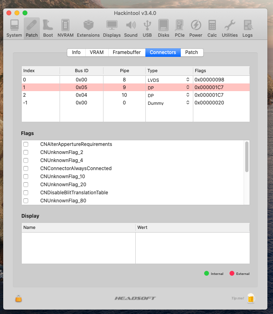Open the Logs toolbar icon
The height and width of the screenshot is (314, 273).
pyautogui.click(x=248, y=29)
